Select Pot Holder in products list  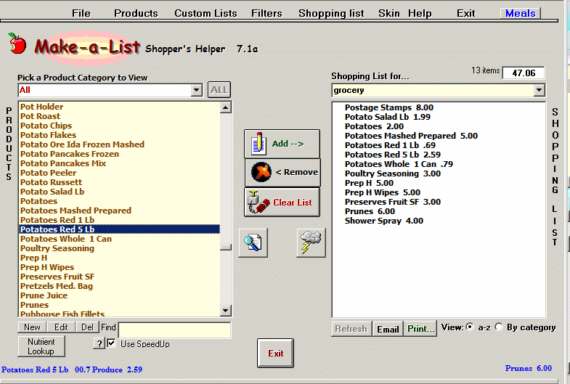(119, 107)
